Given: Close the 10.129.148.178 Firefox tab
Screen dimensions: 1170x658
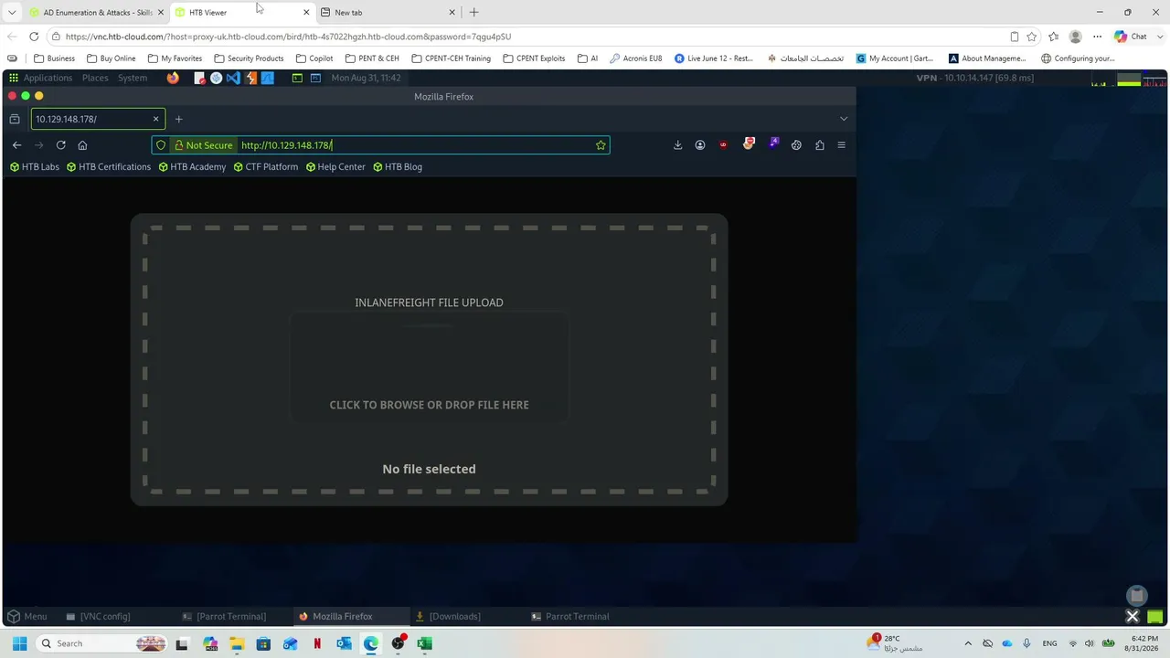Looking at the screenshot, I should click(155, 119).
